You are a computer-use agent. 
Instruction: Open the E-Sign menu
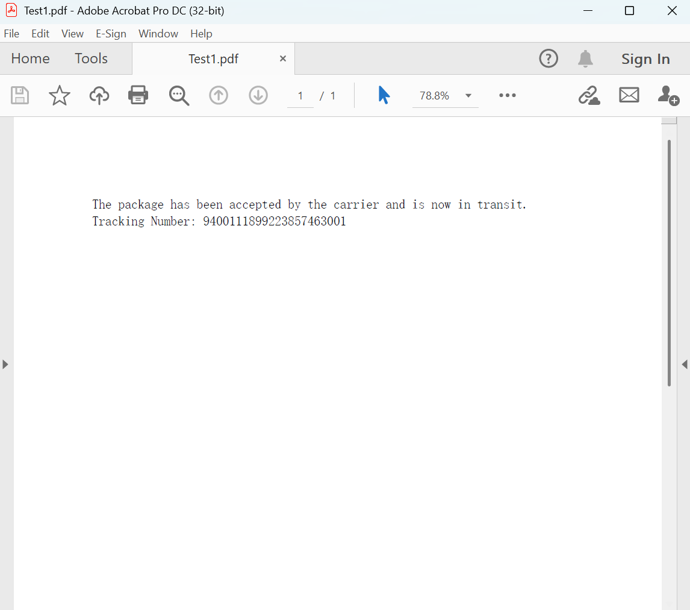[x=111, y=34]
